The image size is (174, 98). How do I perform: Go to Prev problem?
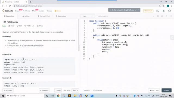[58, 90]
